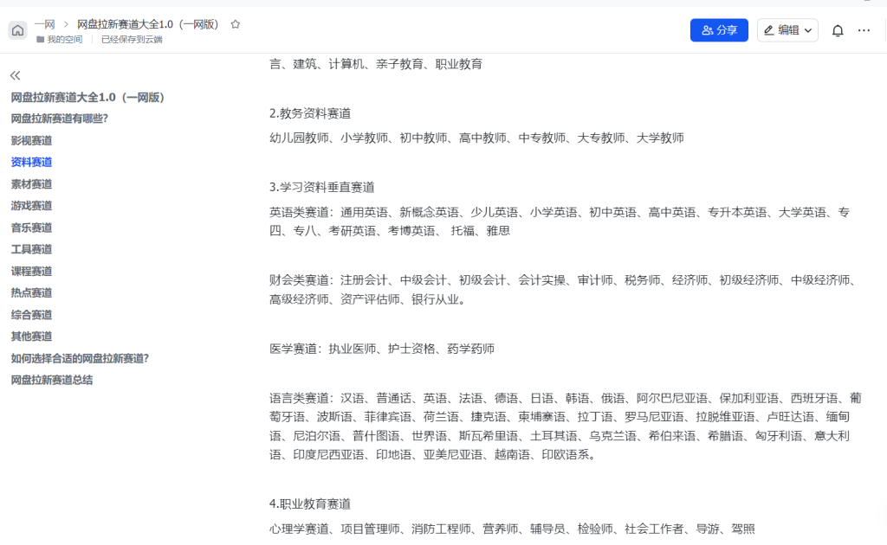Collapse the outline sidebar with the « chevron
Viewport: 887px width, 545px height.
[x=14, y=75]
